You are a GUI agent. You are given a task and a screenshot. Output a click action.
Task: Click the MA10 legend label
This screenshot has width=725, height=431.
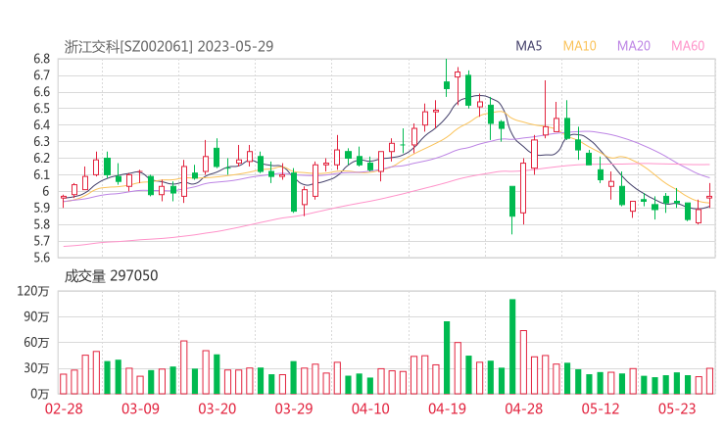click(x=579, y=46)
